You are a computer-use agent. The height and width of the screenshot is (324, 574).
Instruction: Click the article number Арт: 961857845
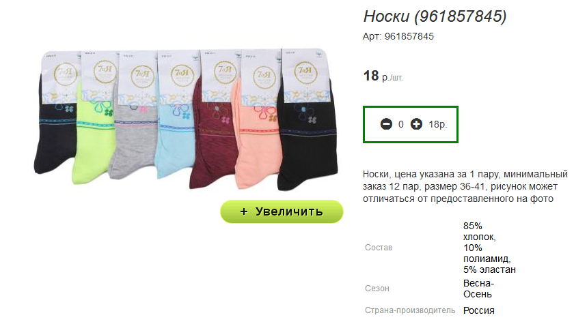coord(398,37)
